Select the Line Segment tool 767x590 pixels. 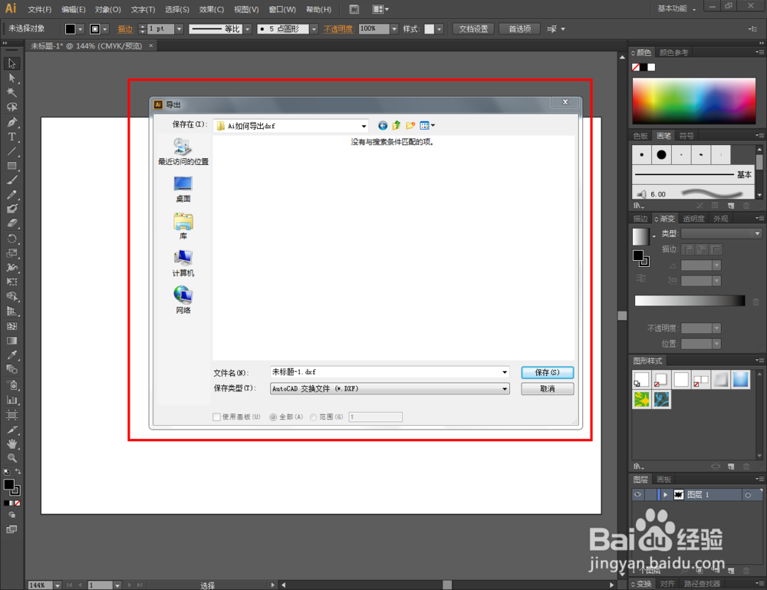tap(12, 152)
